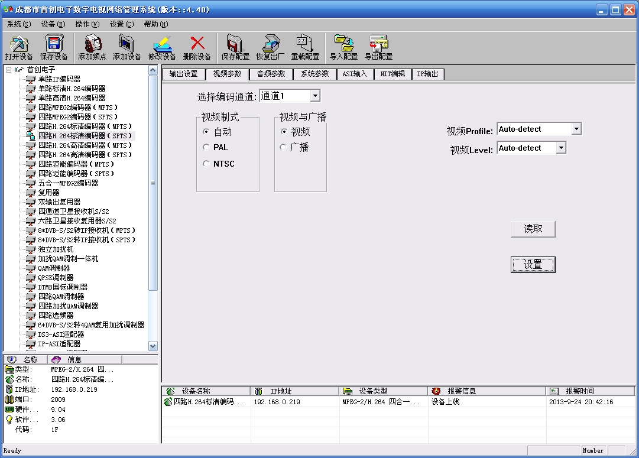The width and height of the screenshot is (639, 458).
Task: Click device icon beside 单路IP编码器
Action: click(x=31, y=79)
